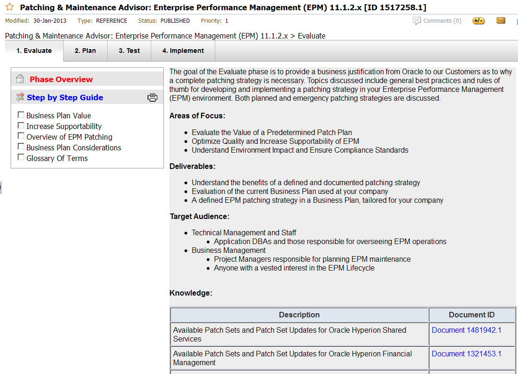The width and height of the screenshot is (518, 374).
Task: Open Document 1321453.1 link
Action: [x=466, y=354]
